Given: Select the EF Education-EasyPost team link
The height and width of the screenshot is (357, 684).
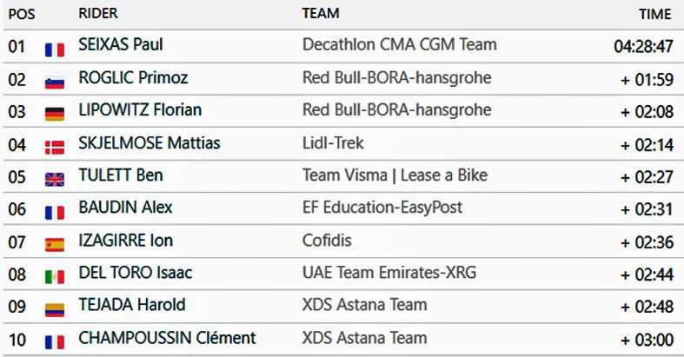Looking at the screenshot, I should pyautogui.click(x=382, y=208).
